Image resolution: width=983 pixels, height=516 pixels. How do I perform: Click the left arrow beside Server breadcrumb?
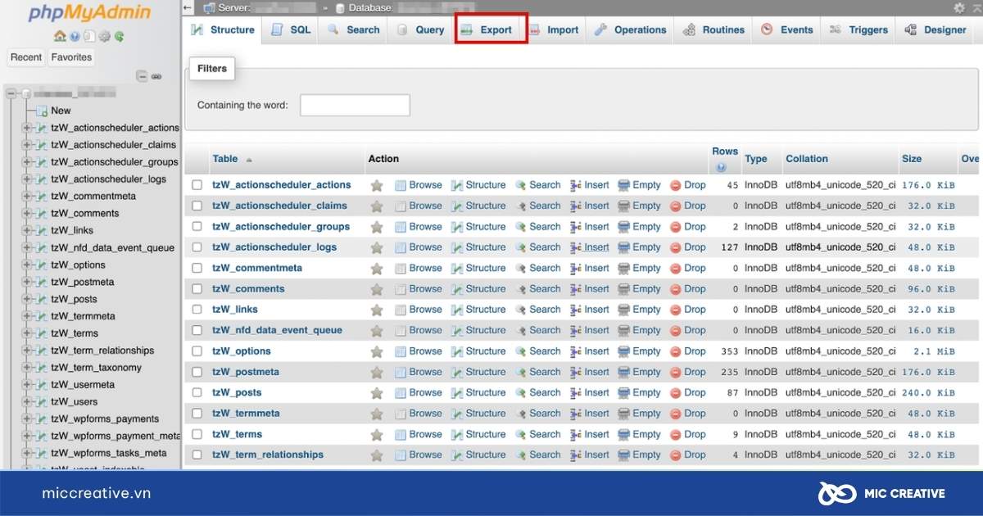tap(188, 7)
